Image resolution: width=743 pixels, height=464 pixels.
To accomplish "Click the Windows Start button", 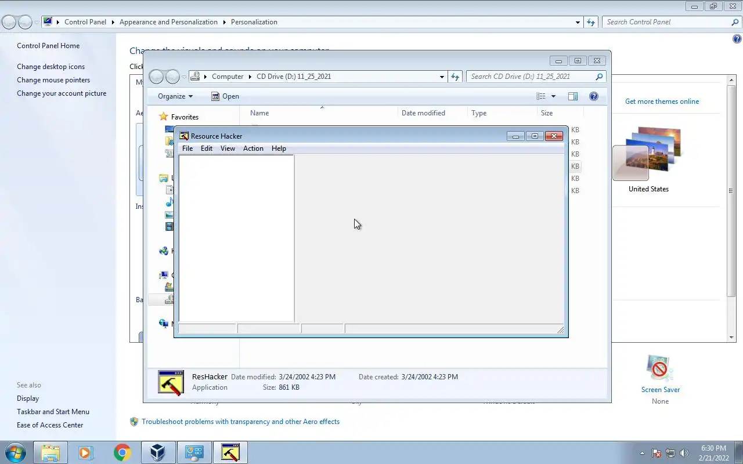I will pyautogui.click(x=15, y=452).
